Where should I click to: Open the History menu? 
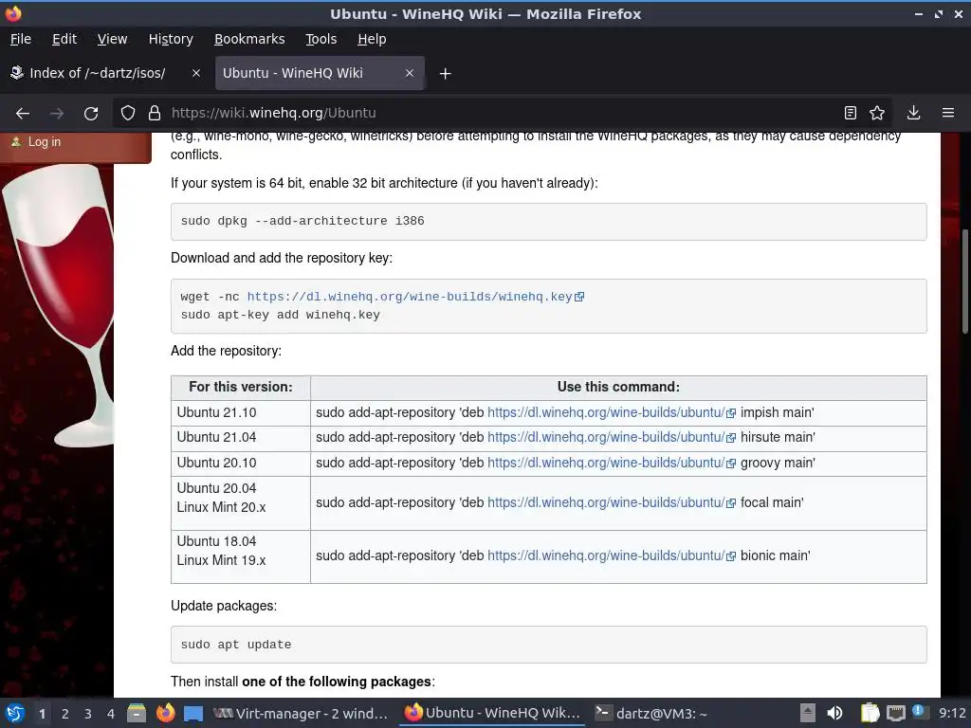[171, 39]
